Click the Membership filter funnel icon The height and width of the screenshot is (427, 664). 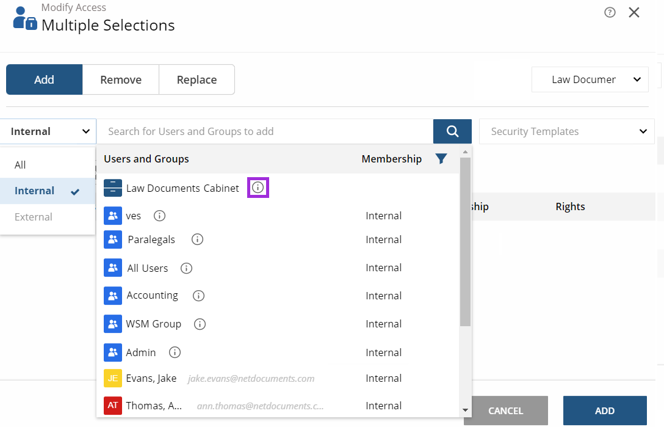click(441, 159)
